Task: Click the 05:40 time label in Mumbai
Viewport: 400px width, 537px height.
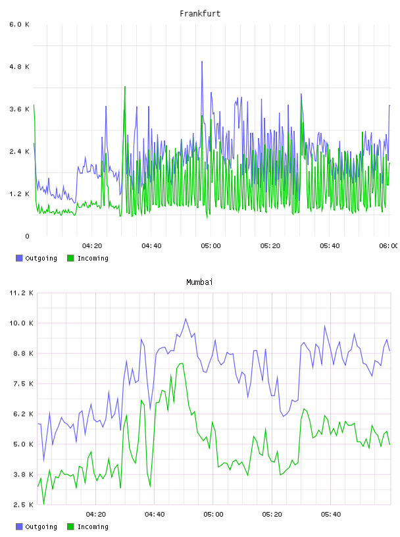Action: [x=331, y=515]
